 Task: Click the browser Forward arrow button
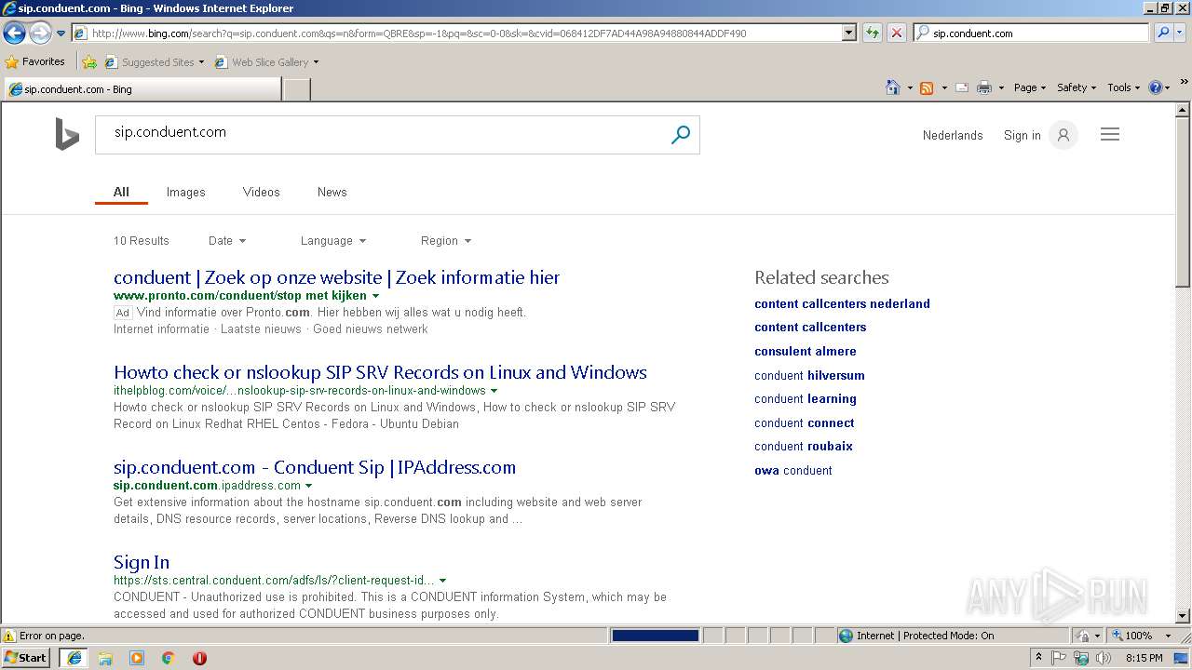[40, 33]
